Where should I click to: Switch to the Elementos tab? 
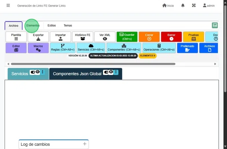(x=33, y=26)
